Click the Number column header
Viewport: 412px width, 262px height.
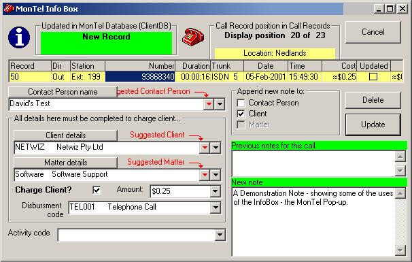pyautogui.click(x=140, y=66)
